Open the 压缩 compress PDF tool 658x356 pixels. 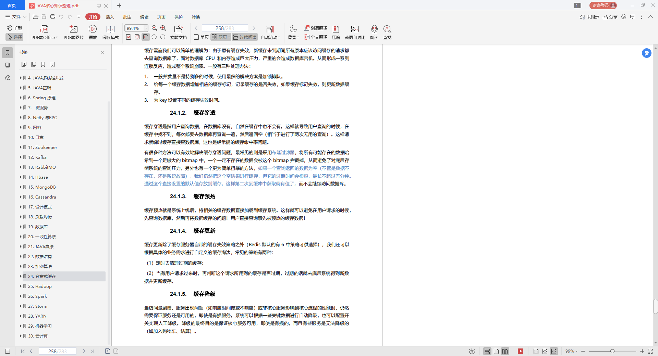(336, 33)
